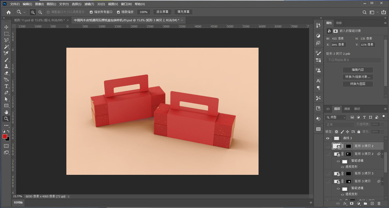Switch to the 信息 tab
This screenshot has height=208, width=389.
click(x=339, y=23)
